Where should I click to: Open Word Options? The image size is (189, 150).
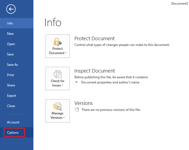click(x=17, y=132)
